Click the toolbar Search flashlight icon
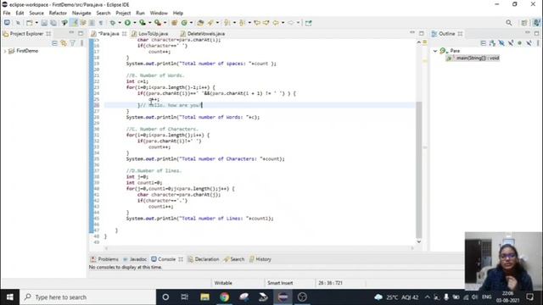 [x=210, y=23]
